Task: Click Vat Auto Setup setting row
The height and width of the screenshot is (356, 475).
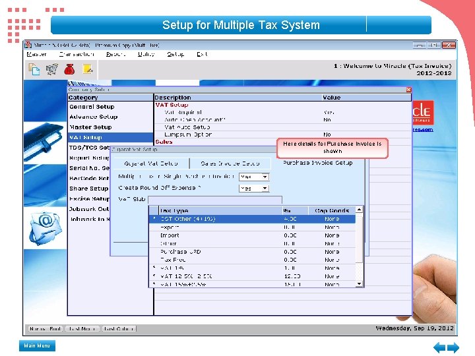Action: click(282, 127)
